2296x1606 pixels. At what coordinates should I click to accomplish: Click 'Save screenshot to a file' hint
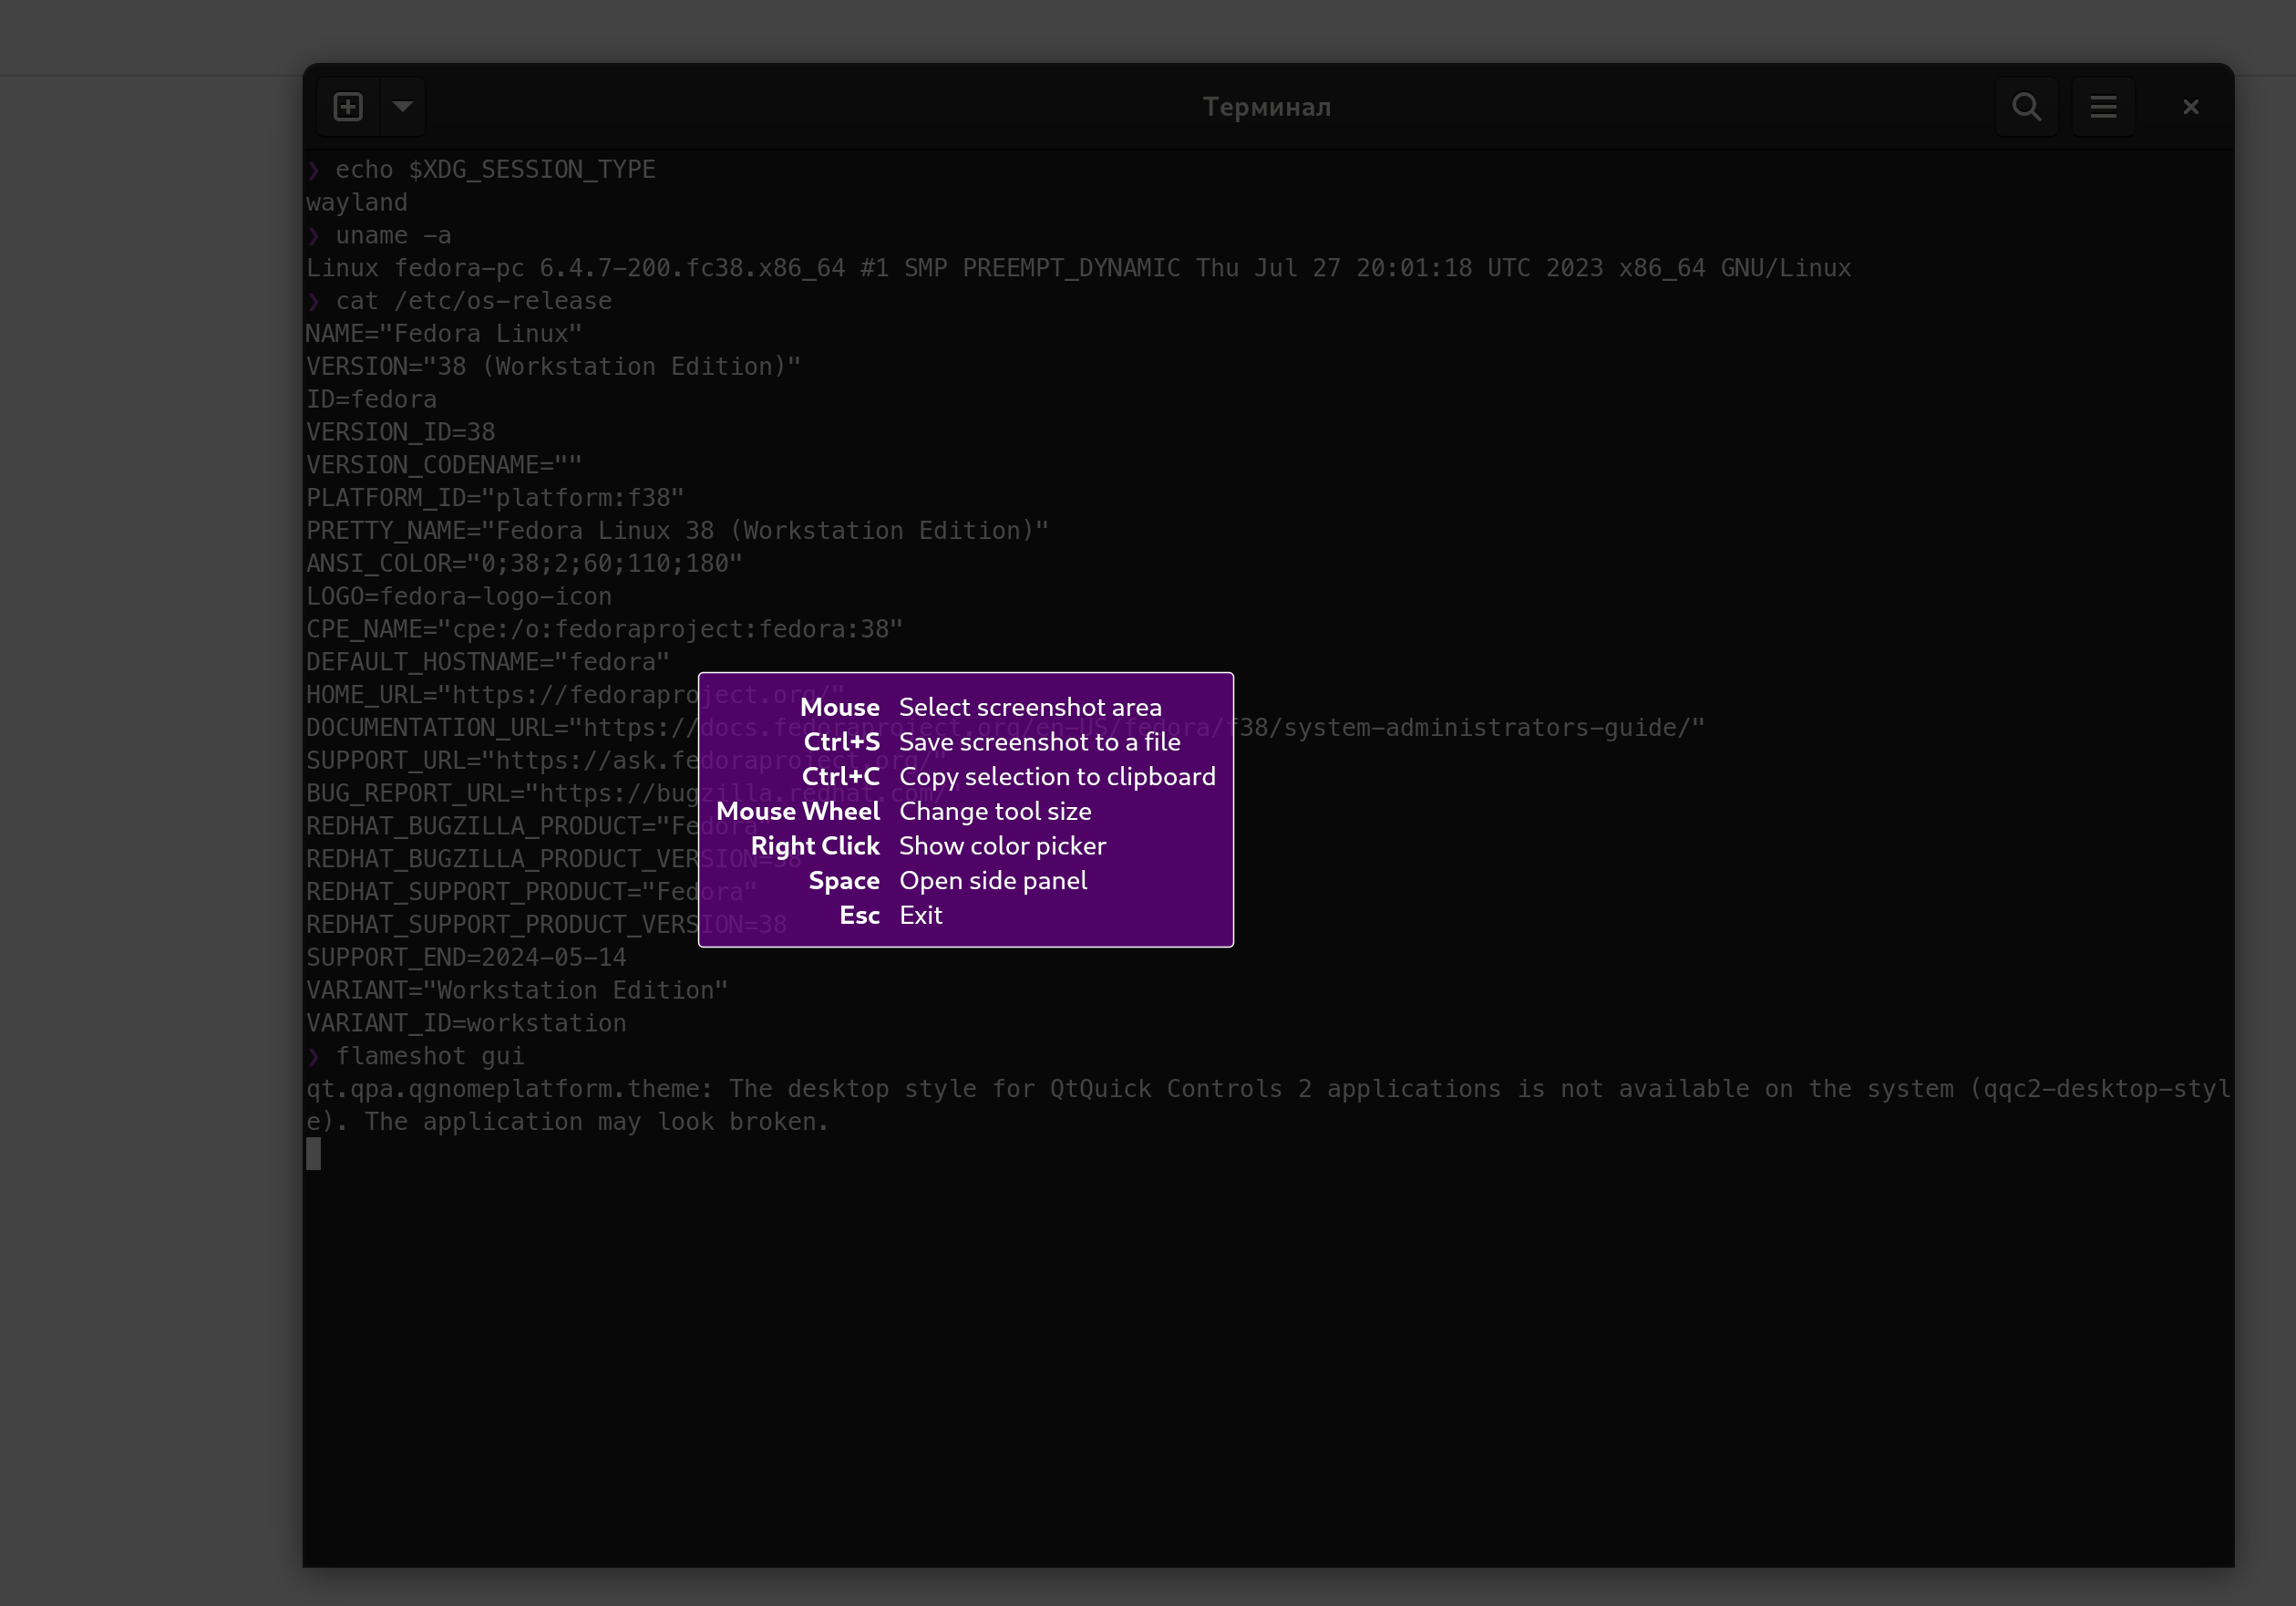(1040, 742)
